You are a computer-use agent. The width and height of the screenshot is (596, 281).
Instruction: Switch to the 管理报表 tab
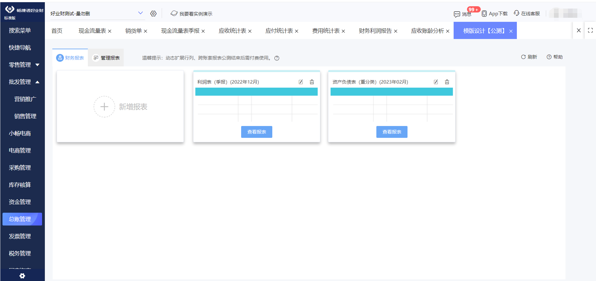(x=106, y=57)
